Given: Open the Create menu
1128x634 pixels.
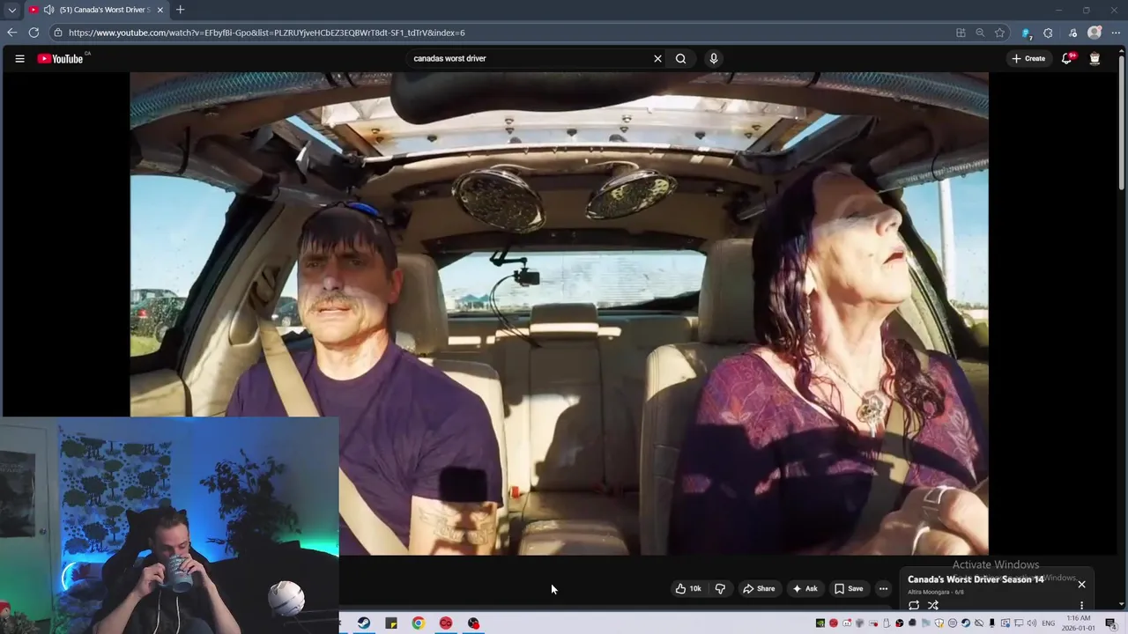Looking at the screenshot, I should pos(1028,59).
